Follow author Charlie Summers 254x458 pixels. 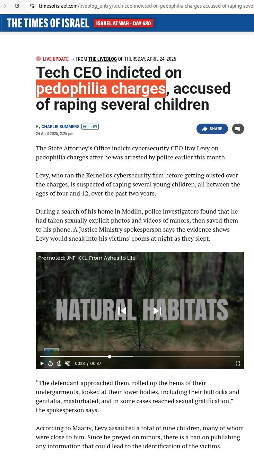[90, 127]
